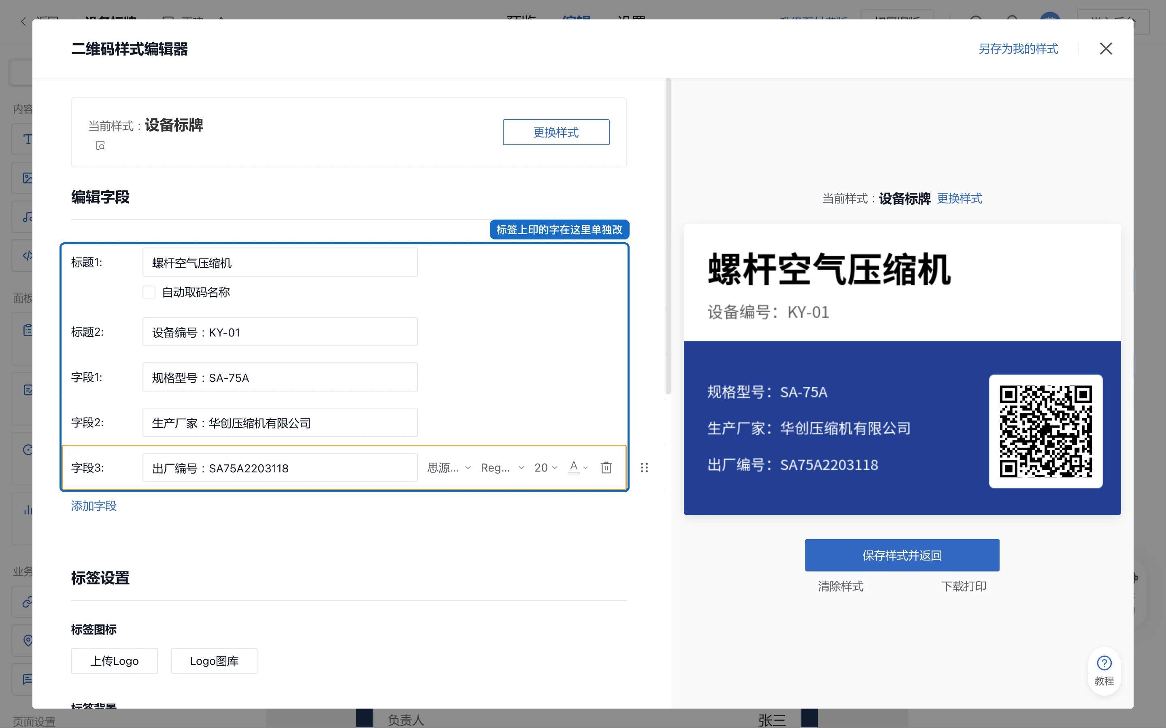
Task: Open the 教程 help icon
Action: 1104,670
